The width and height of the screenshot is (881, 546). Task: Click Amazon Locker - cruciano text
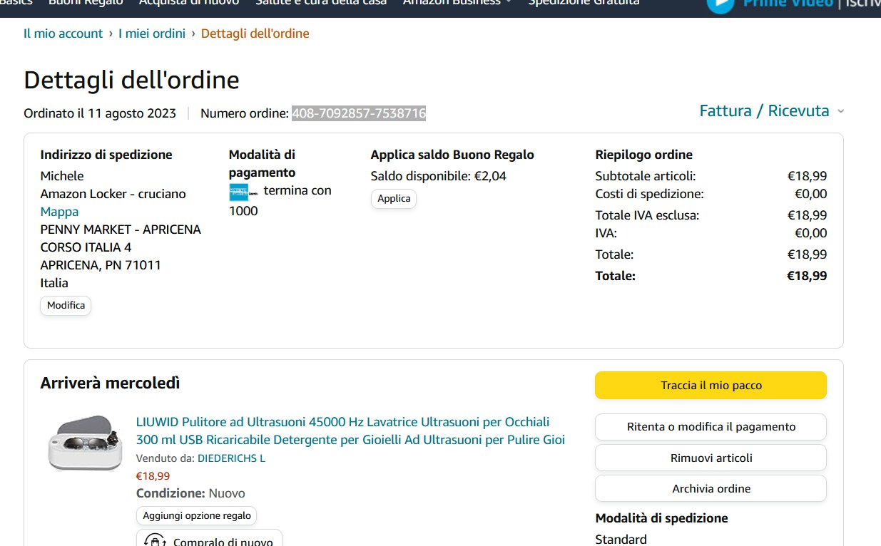pos(113,194)
